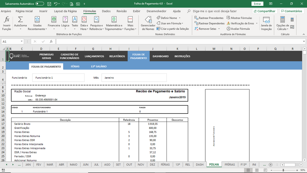Click the Inserir Função icon
Image resolution: width=307 pixels, height=173 pixels.
pyautogui.click(x=7, y=23)
